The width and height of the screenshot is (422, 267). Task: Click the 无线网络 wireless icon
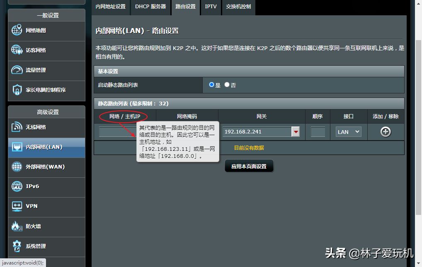tap(17, 127)
